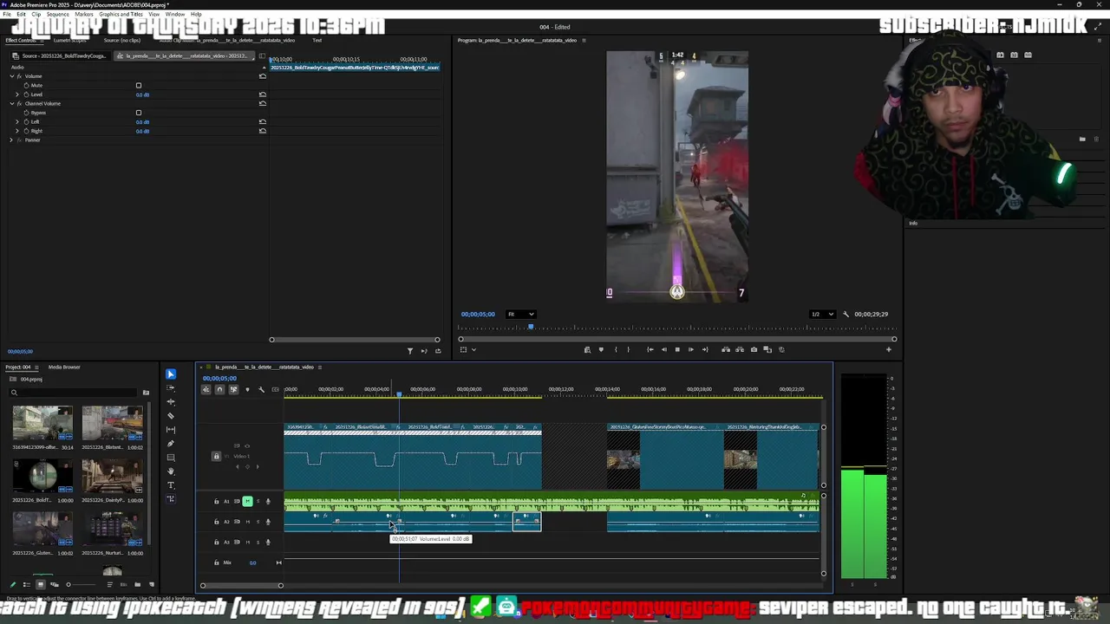
Task: Select first project bin thumbnail
Action: (x=42, y=424)
